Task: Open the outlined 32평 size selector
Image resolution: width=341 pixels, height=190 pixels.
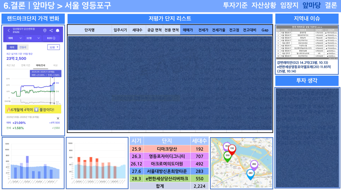Action: 54,47
